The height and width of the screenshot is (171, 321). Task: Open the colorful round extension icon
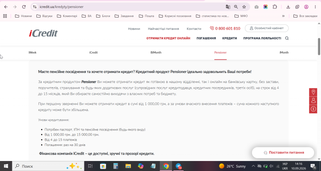265,7
